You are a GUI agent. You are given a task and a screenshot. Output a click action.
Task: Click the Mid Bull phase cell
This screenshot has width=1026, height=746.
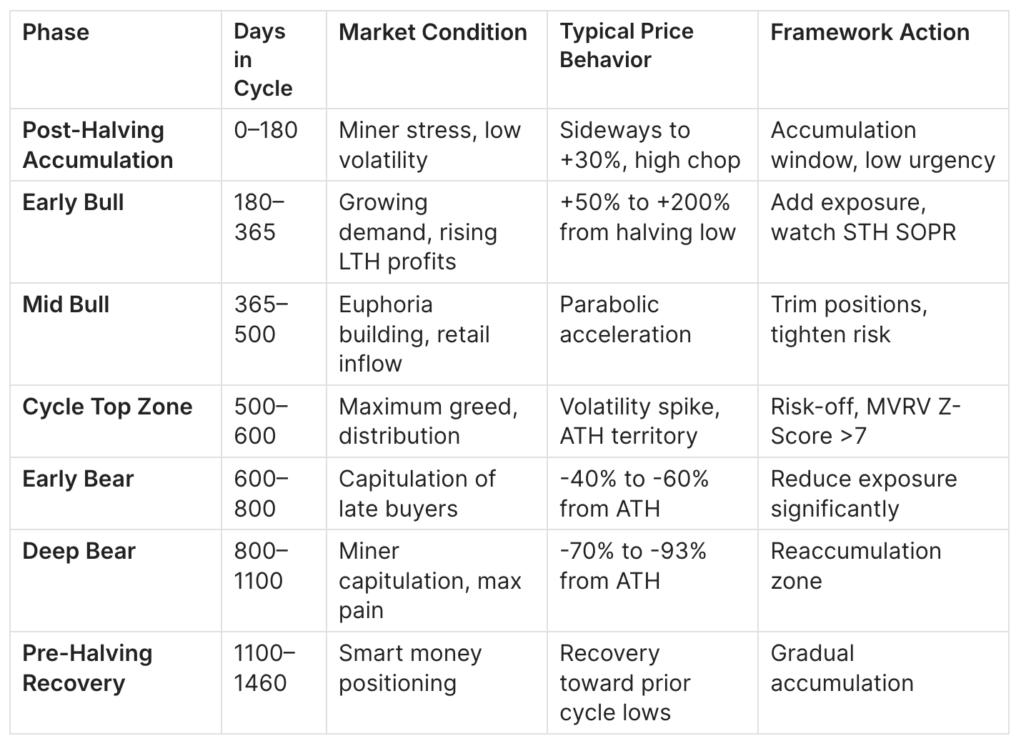point(66,304)
